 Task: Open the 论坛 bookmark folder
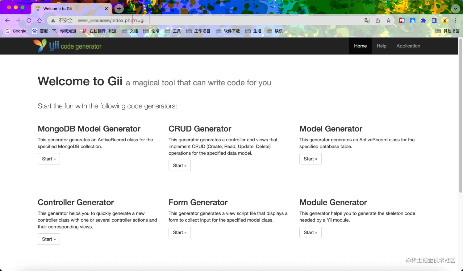point(151,31)
